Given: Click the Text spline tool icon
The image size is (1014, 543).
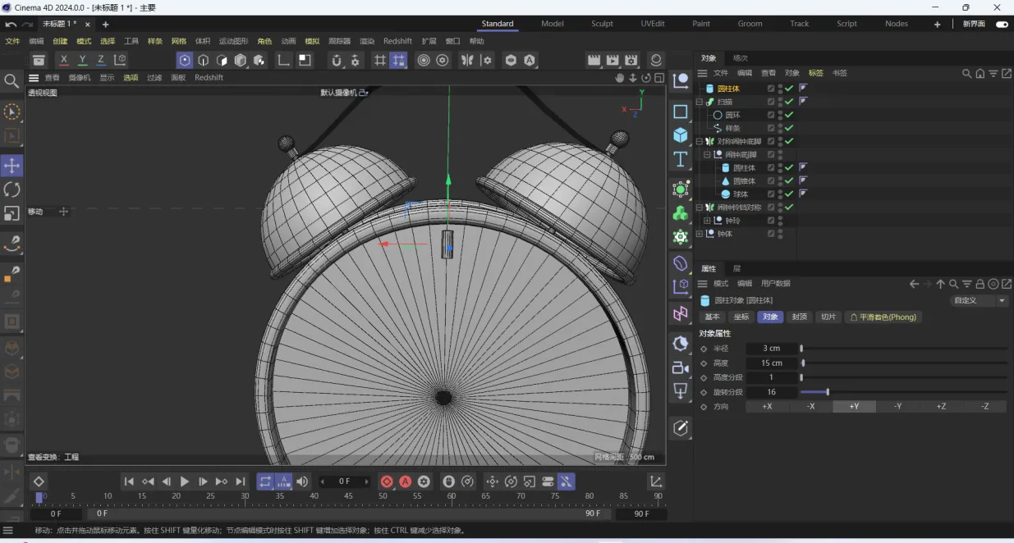Looking at the screenshot, I should 681,159.
